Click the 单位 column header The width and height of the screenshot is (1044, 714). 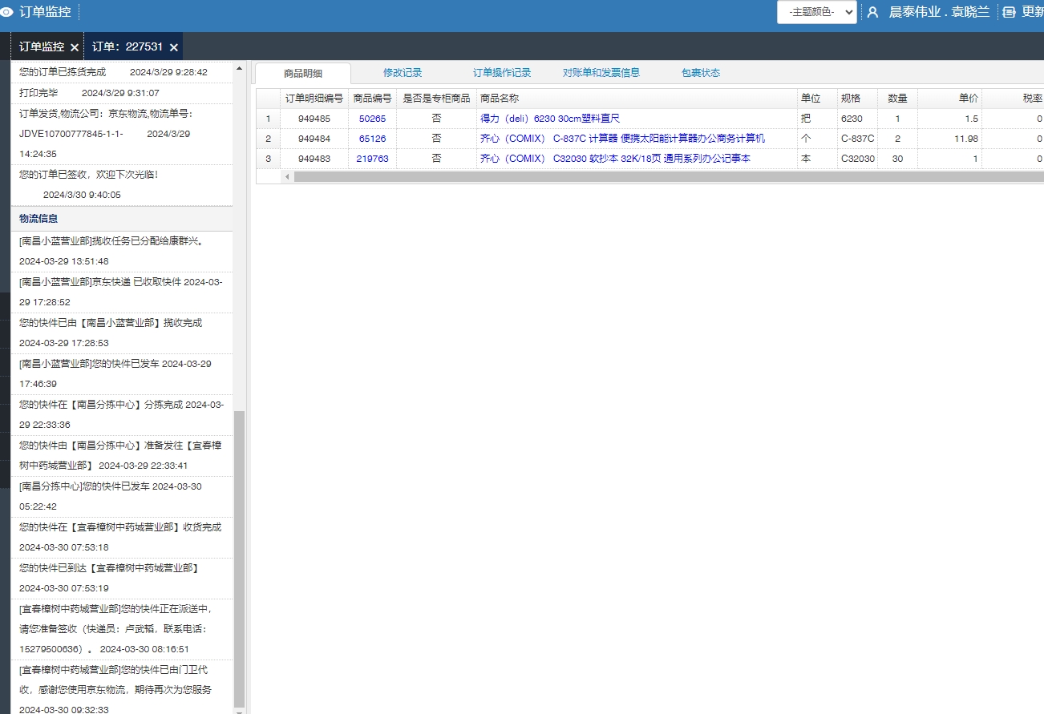pyautogui.click(x=817, y=99)
